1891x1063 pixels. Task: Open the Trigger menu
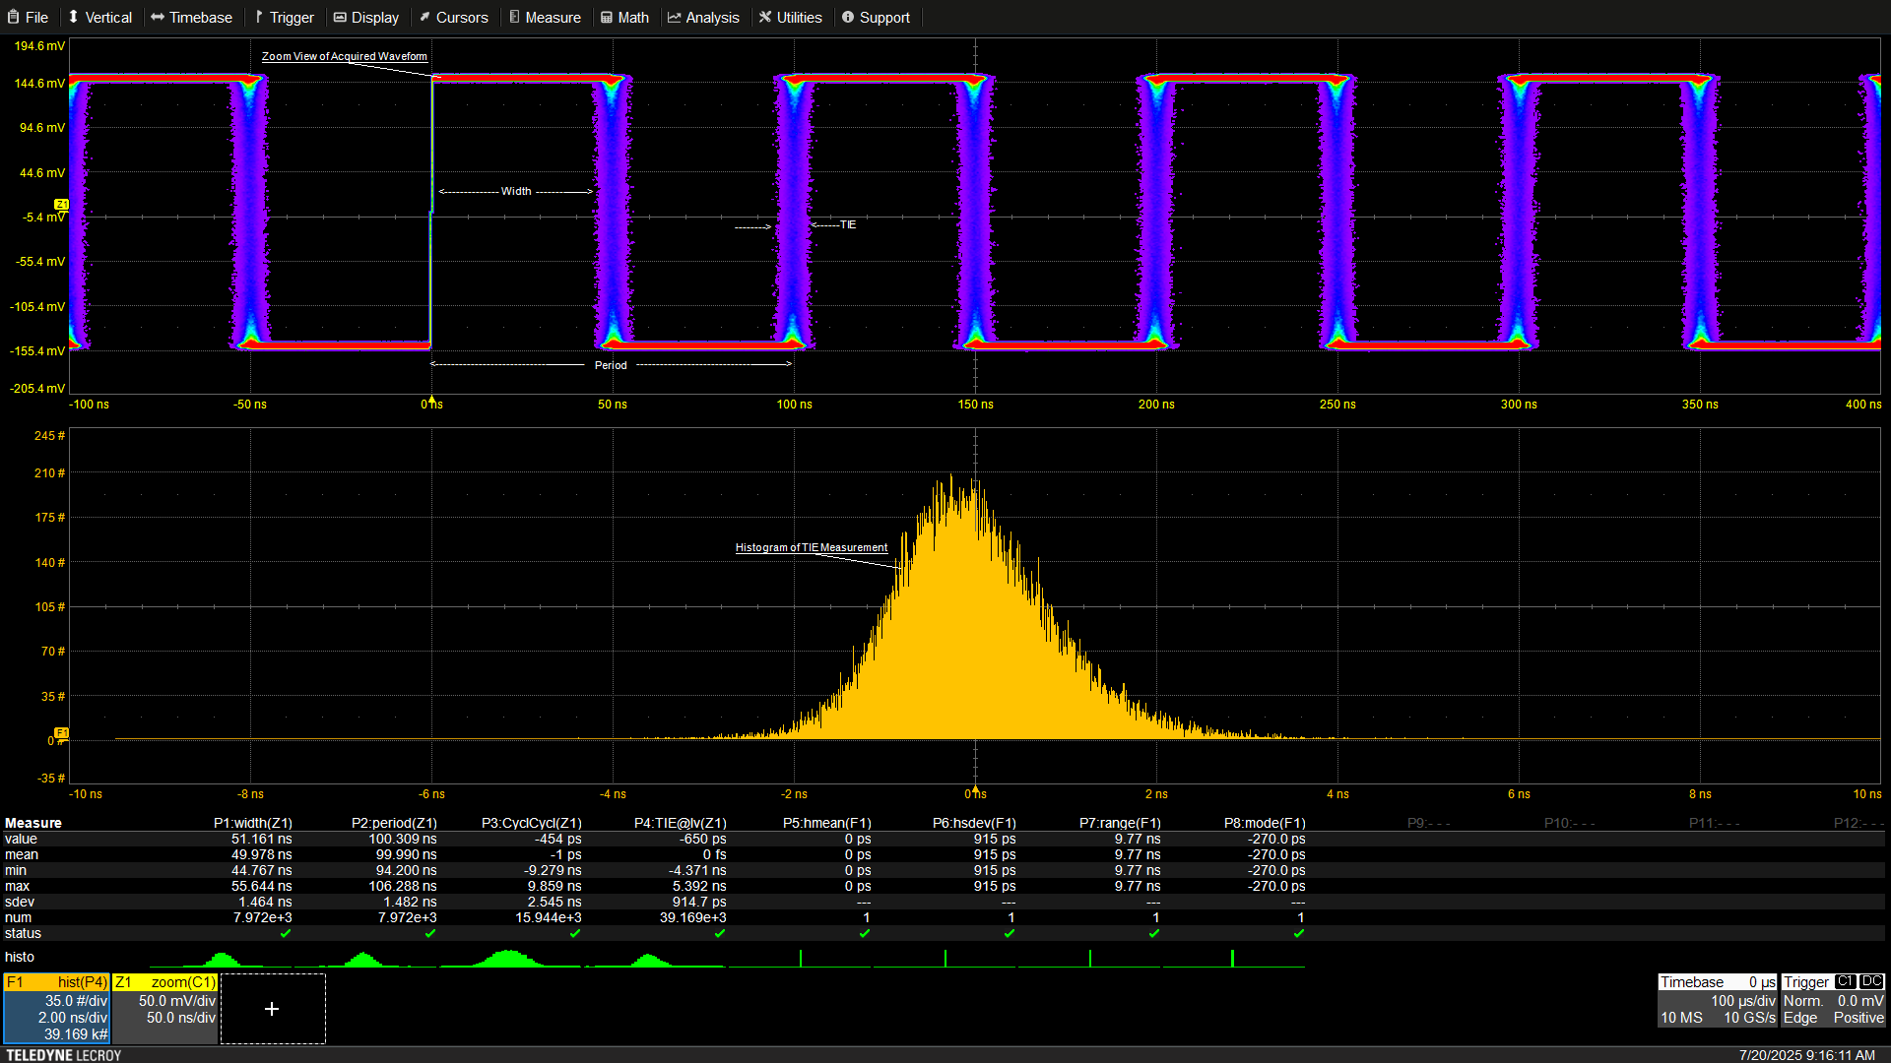[x=284, y=18]
